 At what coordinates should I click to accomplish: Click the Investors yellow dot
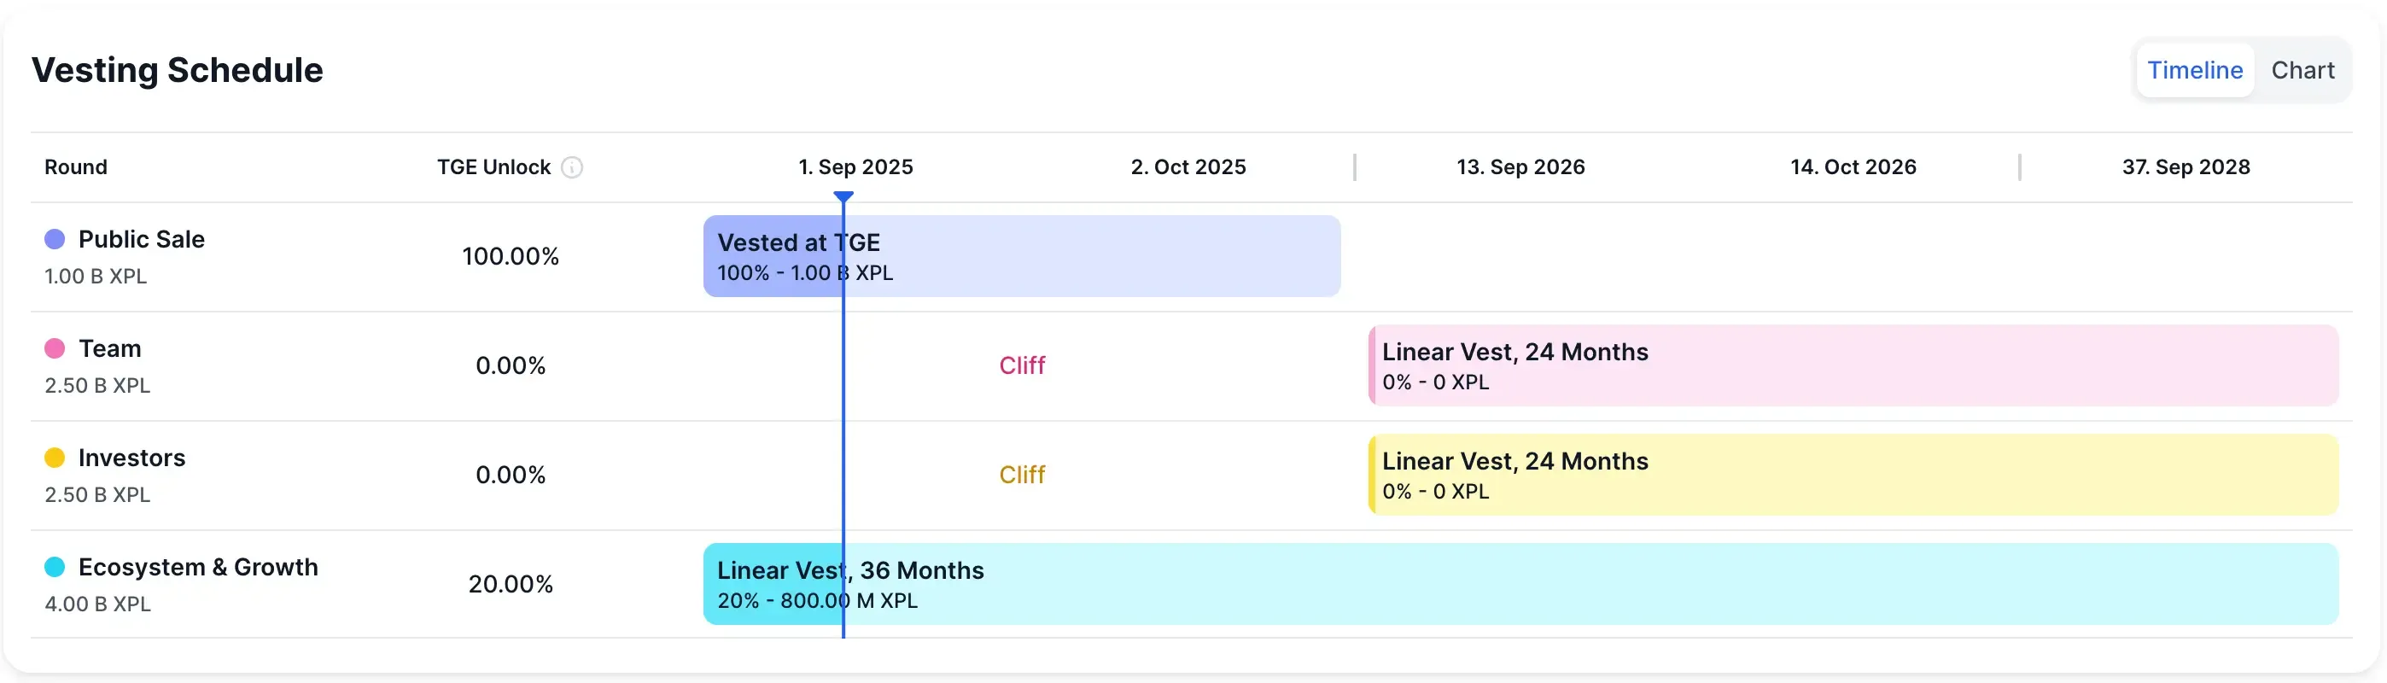[x=55, y=458]
